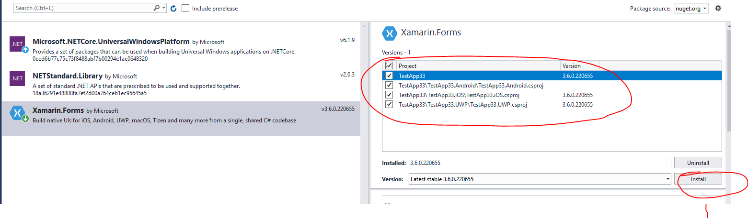Screen dimensions: 748x218
Task: Click the NETStandard.Library description text
Action: coord(136,86)
